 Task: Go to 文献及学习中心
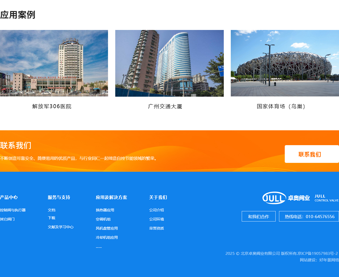point(60,227)
